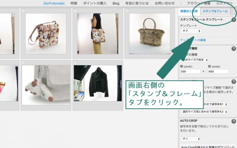Open the lower 選択サイズ値に合わせて被写体 dropdown
Screen dimensions: 237x148
(204, 112)
